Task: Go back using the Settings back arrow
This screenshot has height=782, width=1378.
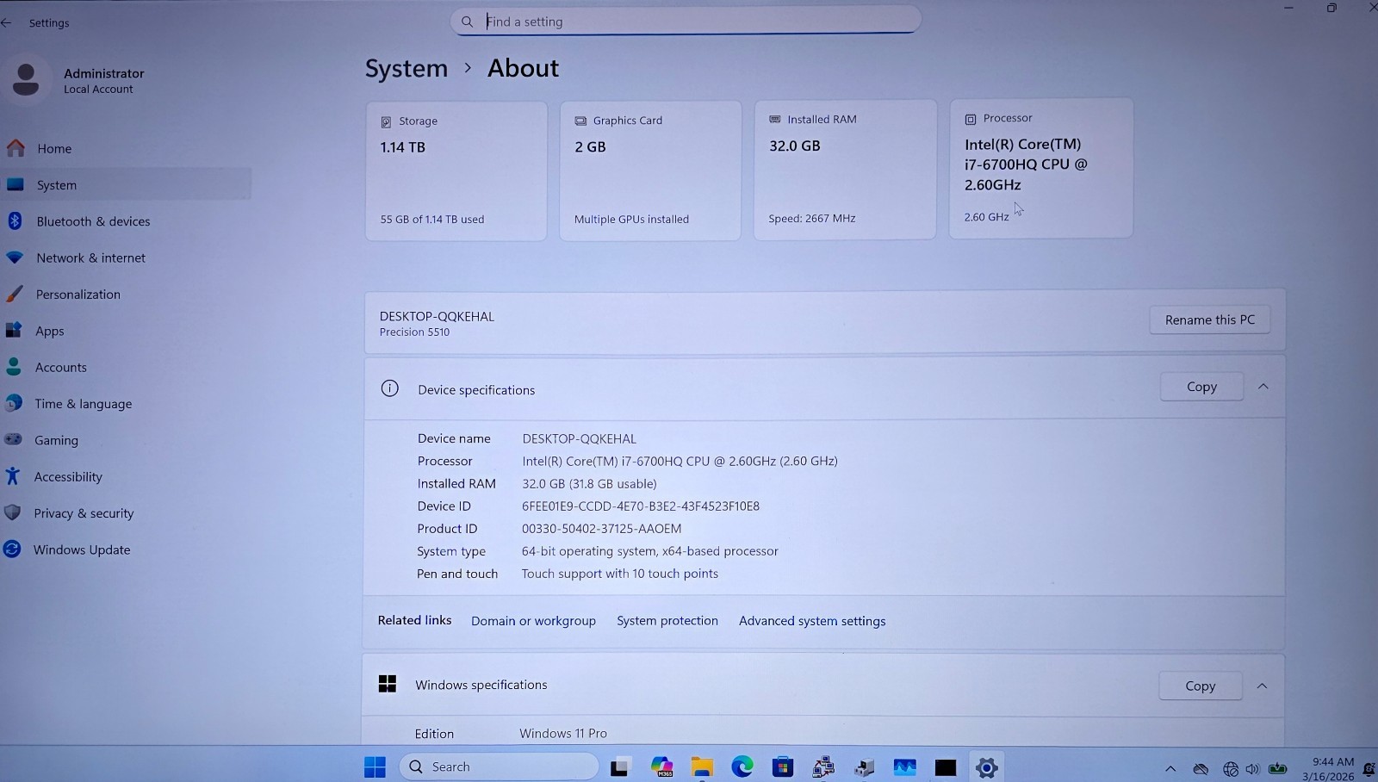Action: tap(6, 22)
